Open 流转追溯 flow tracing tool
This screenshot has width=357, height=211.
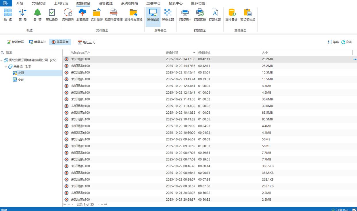pos(68,15)
